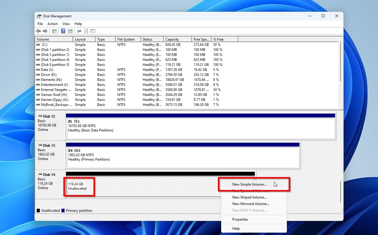Screen dimensions: 378x235
Task: Sort by the File System column header
Action: pyautogui.click(x=128, y=39)
